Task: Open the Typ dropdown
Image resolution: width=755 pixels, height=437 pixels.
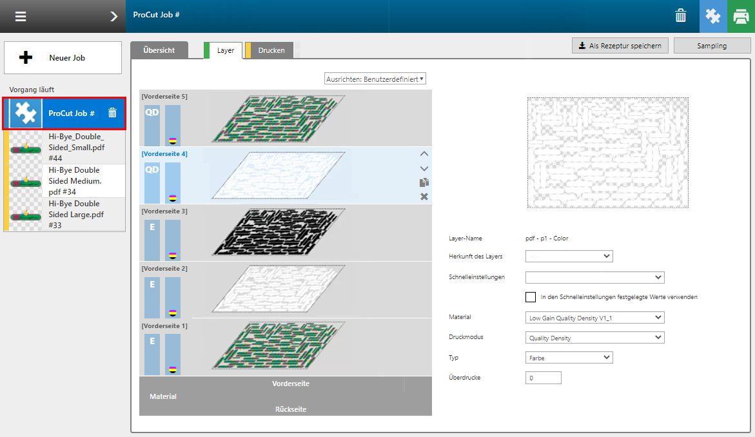Action: coord(569,357)
